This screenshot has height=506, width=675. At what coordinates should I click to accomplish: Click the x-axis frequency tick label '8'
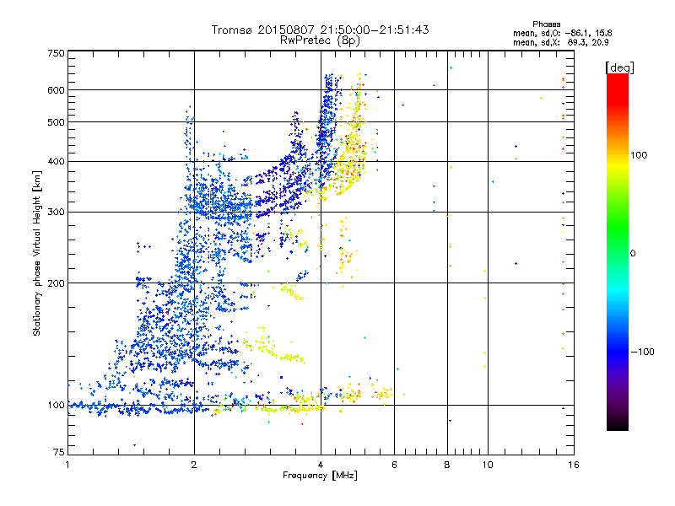click(447, 465)
